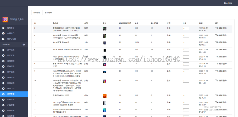Open the admin account dropdown

[x=229, y=3]
